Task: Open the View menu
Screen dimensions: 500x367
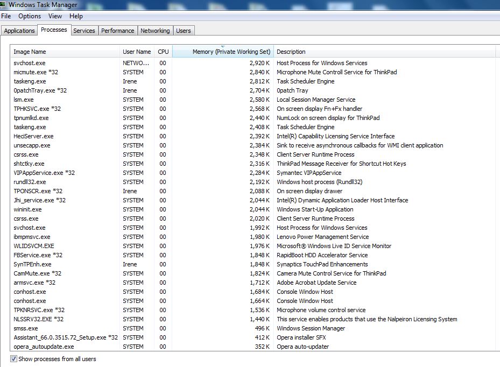Action: click(x=55, y=16)
